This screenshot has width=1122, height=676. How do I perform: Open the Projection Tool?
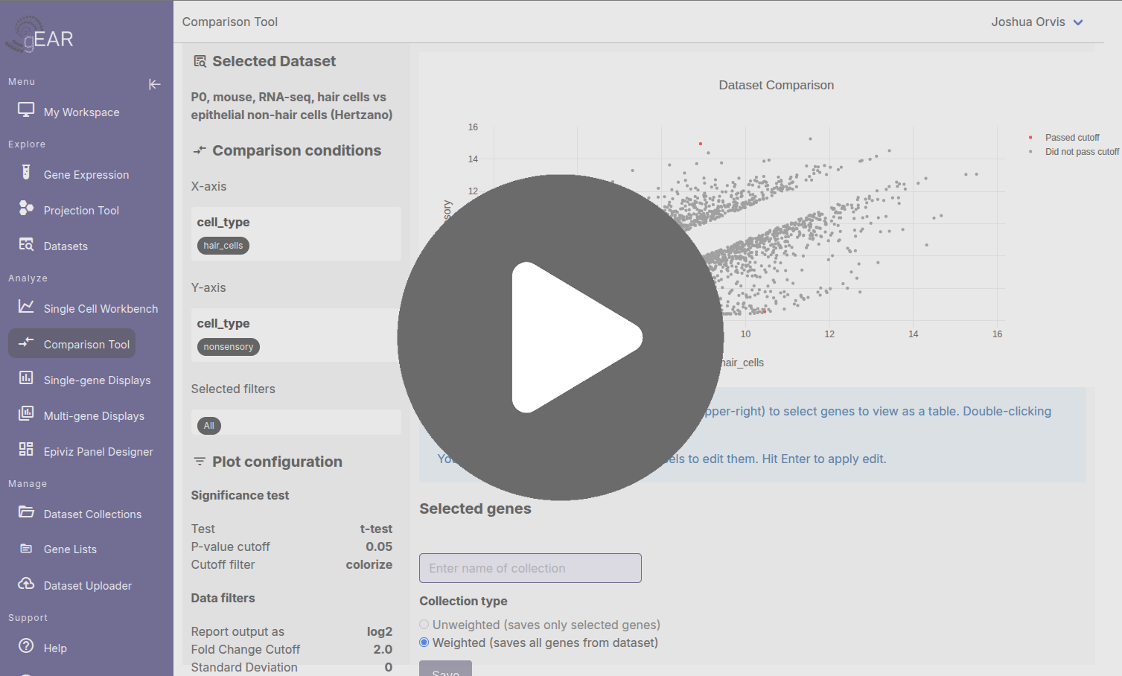(82, 210)
